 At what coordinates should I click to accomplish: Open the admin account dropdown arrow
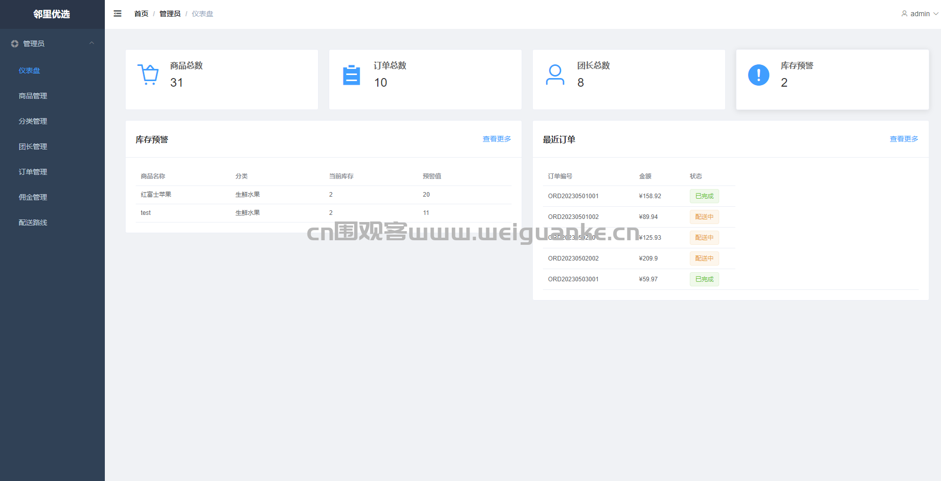936,14
